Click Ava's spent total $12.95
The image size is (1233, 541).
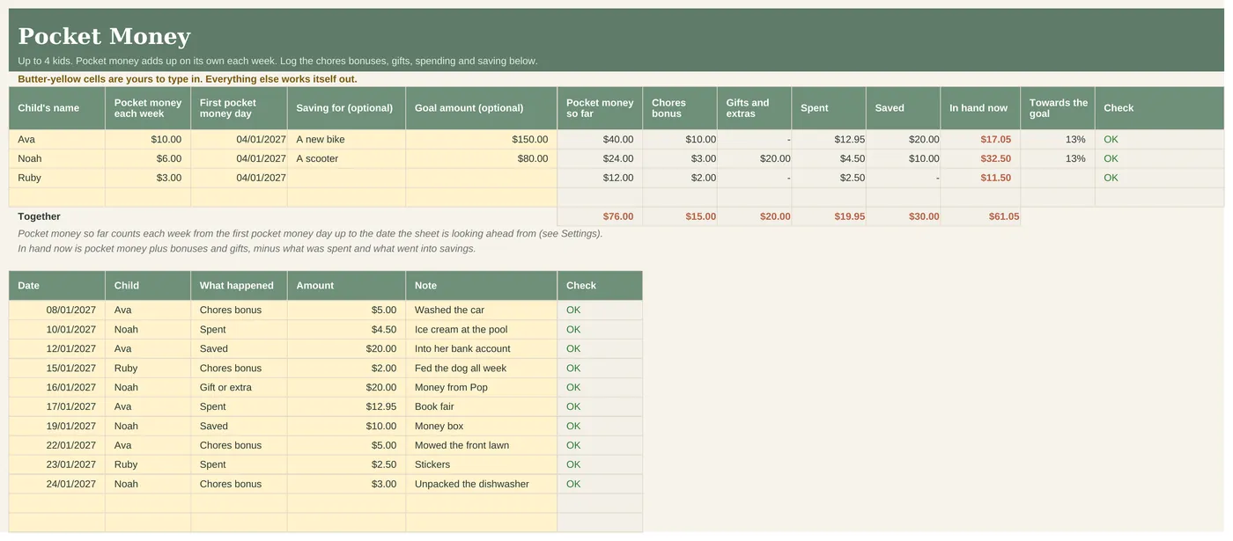click(x=829, y=139)
